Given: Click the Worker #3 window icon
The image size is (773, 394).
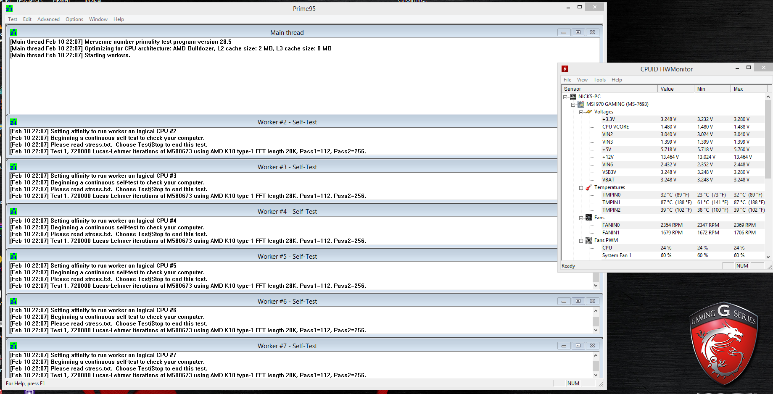Looking at the screenshot, I should (x=13, y=167).
